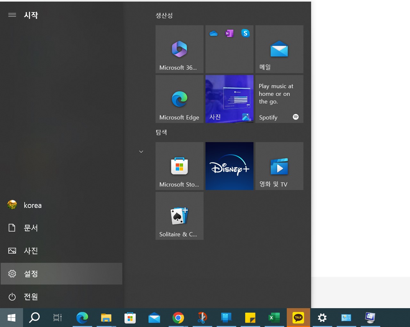Open the Settings gear on the taskbar

[322, 317]
